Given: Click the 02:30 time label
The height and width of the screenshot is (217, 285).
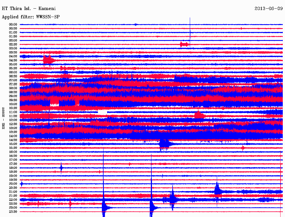Looking at the screenshot, I should [x=13, y=44].
